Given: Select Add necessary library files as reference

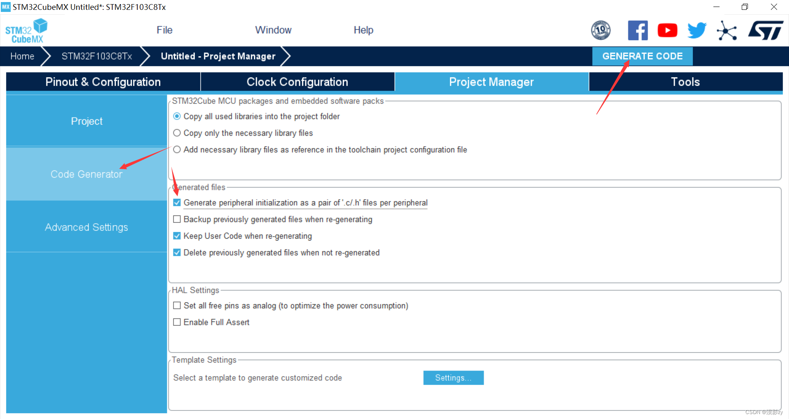Looking at the screenshot, I should (177, 150).
